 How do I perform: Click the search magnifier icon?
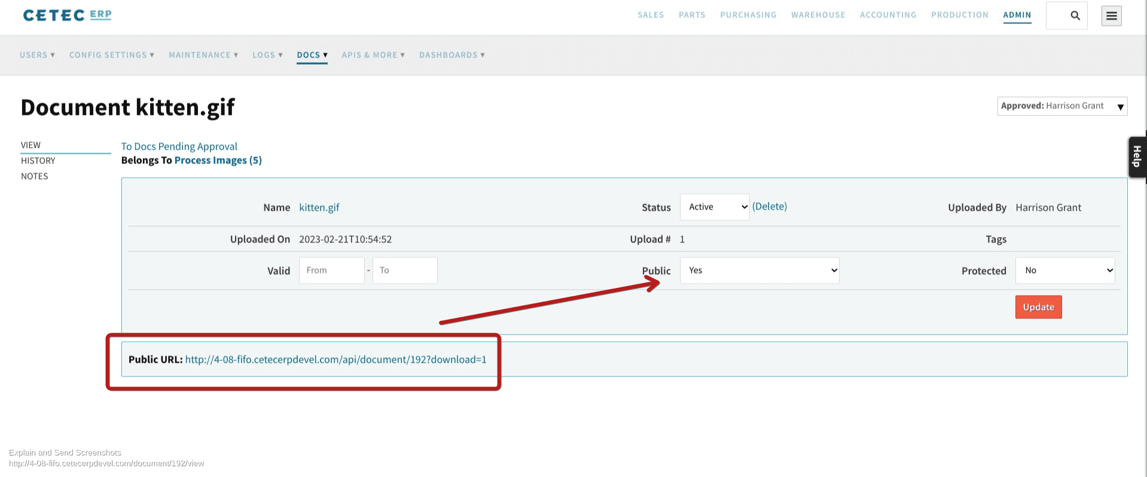coord(1075,16)
